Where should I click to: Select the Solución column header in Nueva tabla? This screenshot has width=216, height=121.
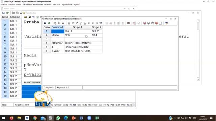point(15,17)
